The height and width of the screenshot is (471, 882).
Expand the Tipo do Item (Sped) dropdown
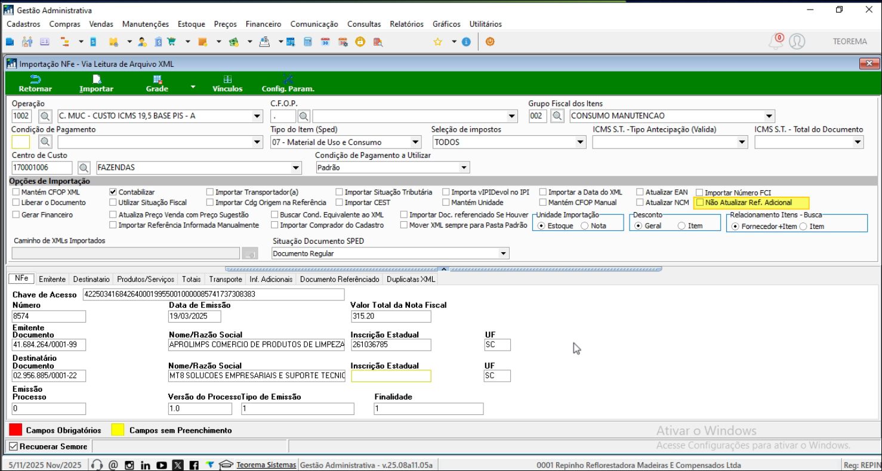pyautogui.click(x=415, y=142)
